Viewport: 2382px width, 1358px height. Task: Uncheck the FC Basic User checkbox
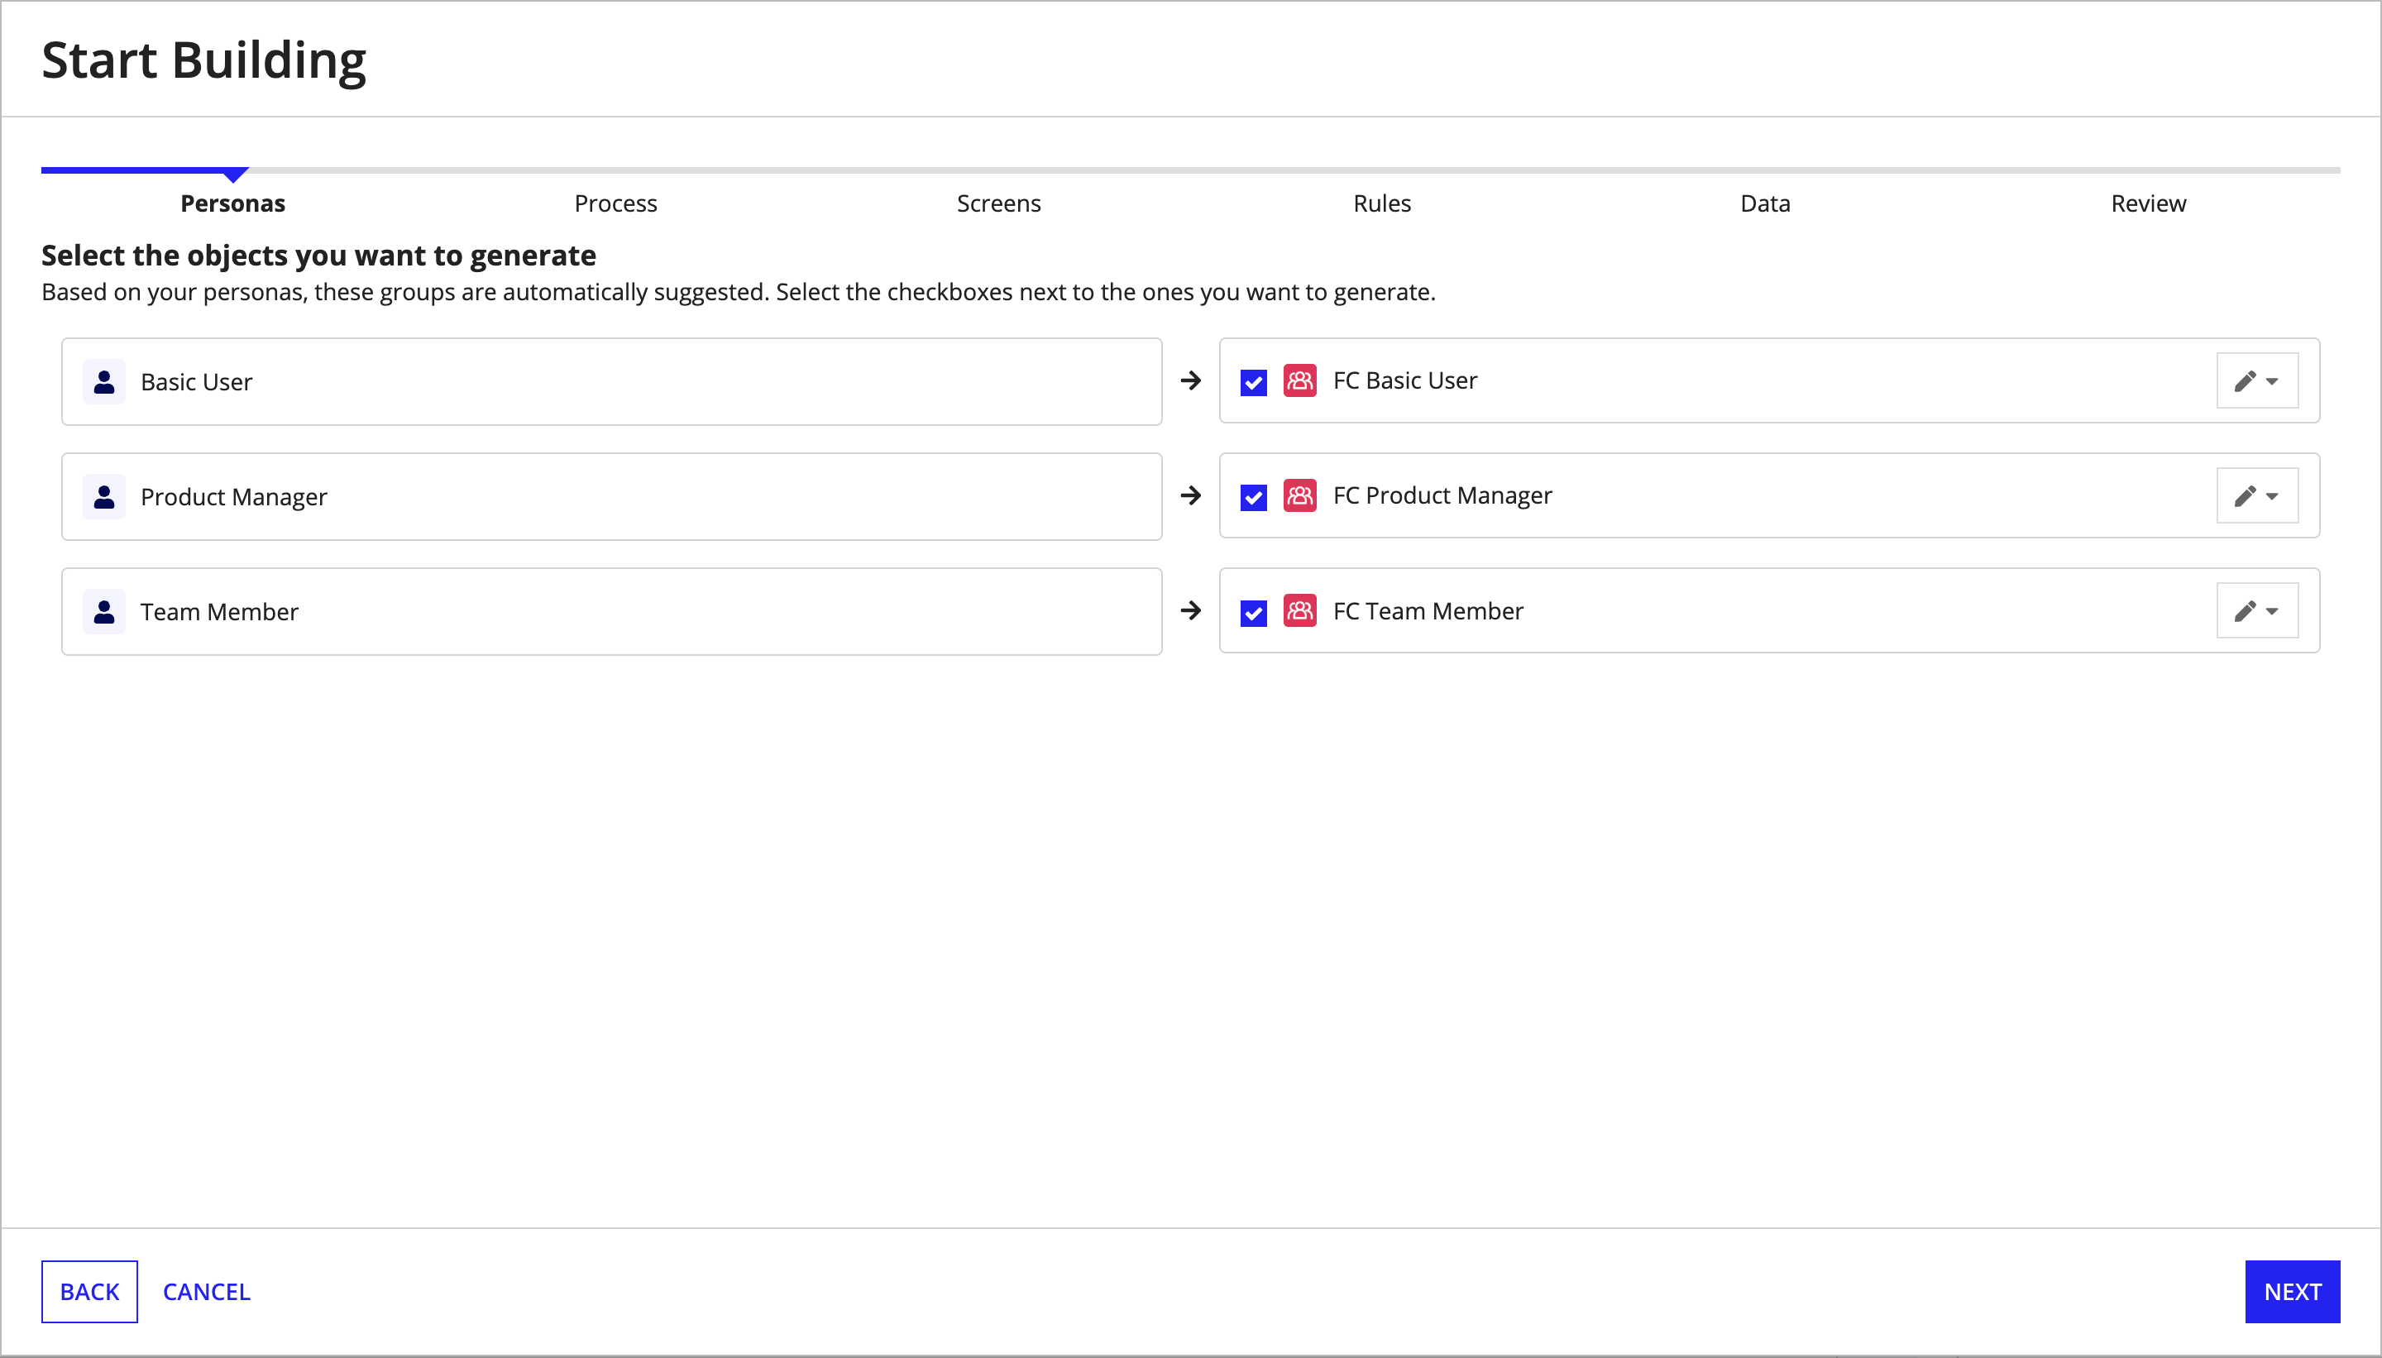tap(1254, 382)
